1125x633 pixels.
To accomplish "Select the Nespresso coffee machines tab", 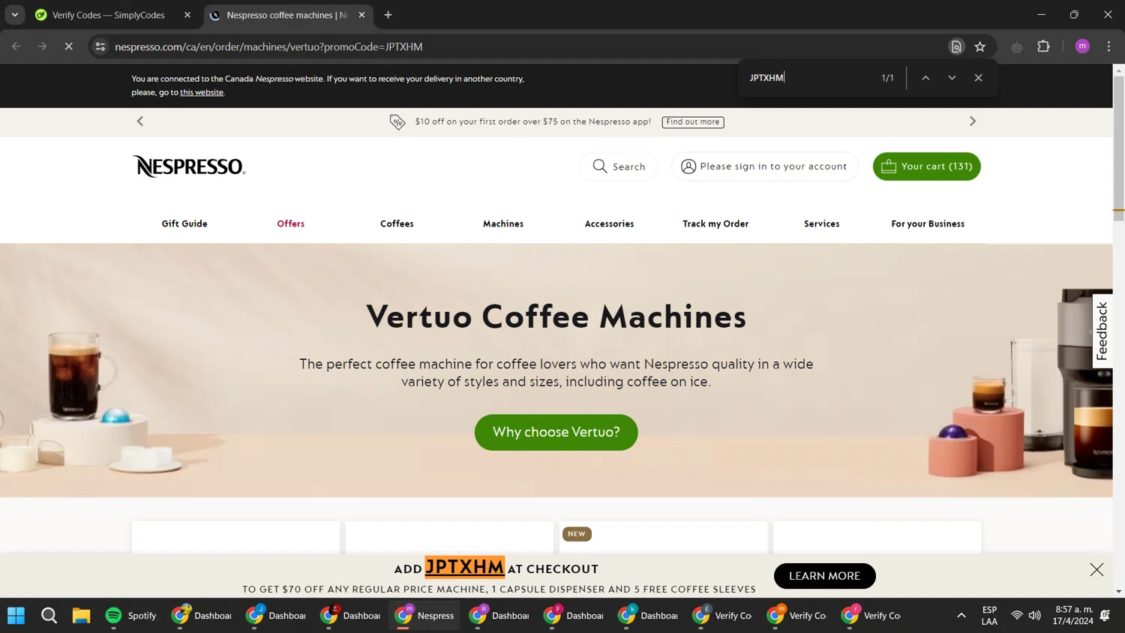I will tap(287, 15).
